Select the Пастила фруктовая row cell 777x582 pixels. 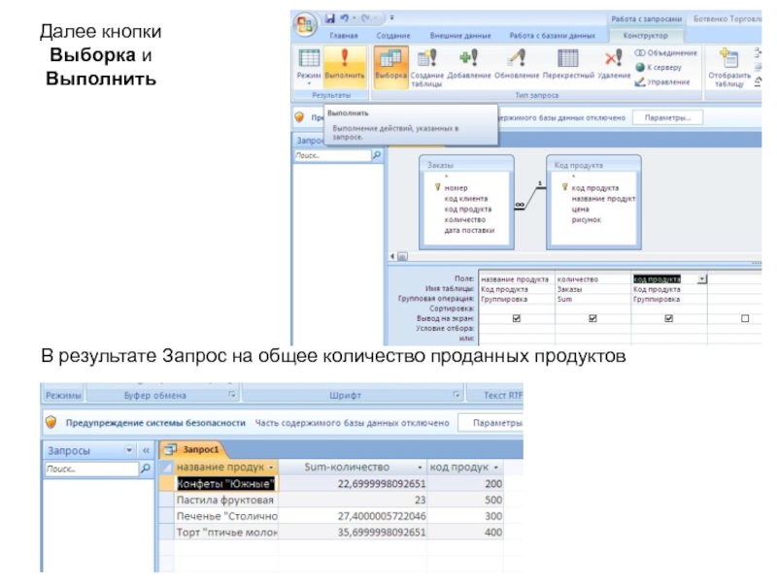click(x=226, y=500)
